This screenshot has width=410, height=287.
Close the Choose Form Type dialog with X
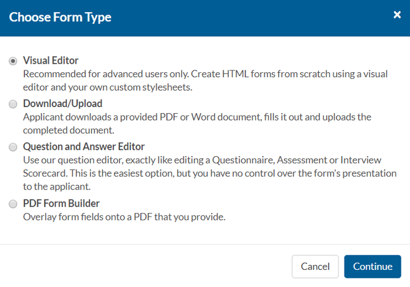[397, 15]
